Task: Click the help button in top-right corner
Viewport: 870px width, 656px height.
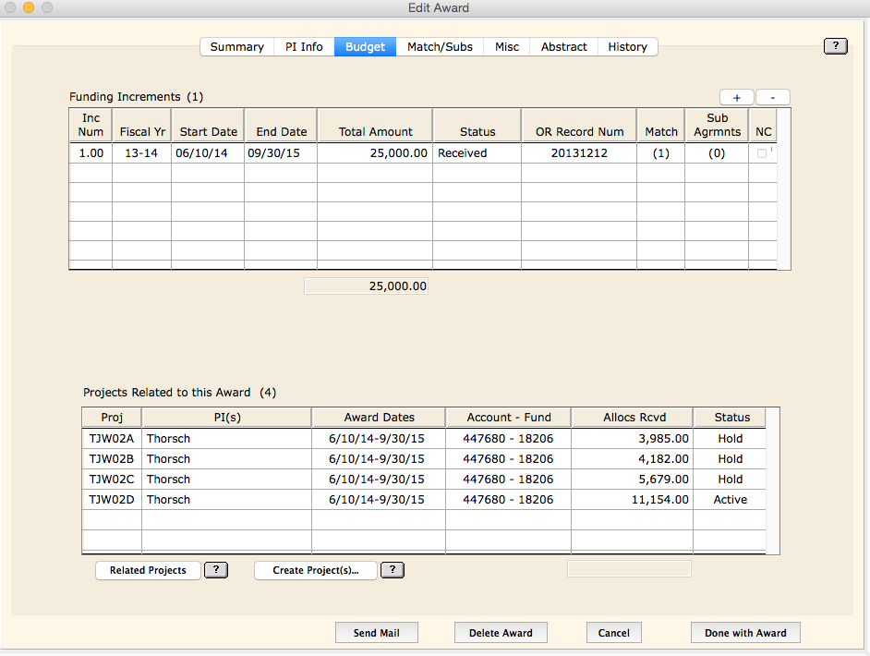Action: [x=835, y=46]
